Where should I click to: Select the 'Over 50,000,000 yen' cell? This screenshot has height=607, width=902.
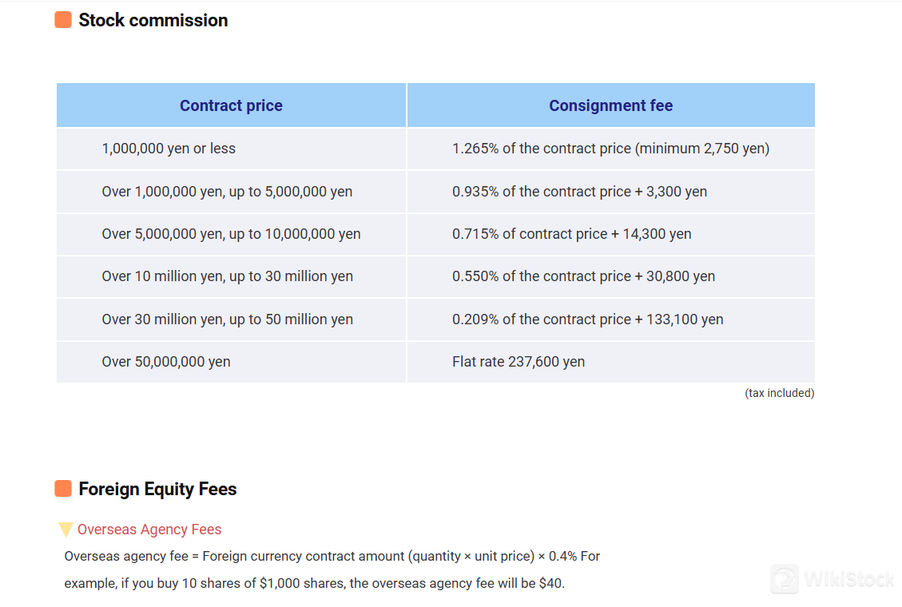tap(231, 362)
